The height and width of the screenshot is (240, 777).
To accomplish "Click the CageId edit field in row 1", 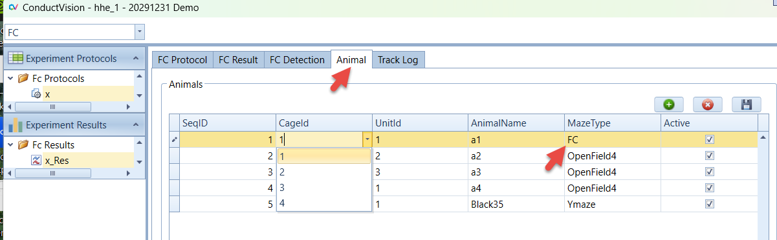I will (320, 139).
